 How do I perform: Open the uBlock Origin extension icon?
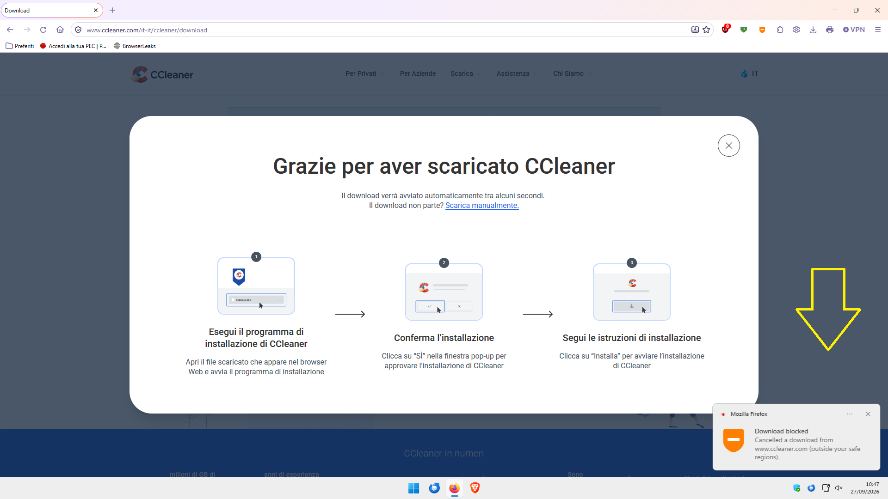point(725,30)
